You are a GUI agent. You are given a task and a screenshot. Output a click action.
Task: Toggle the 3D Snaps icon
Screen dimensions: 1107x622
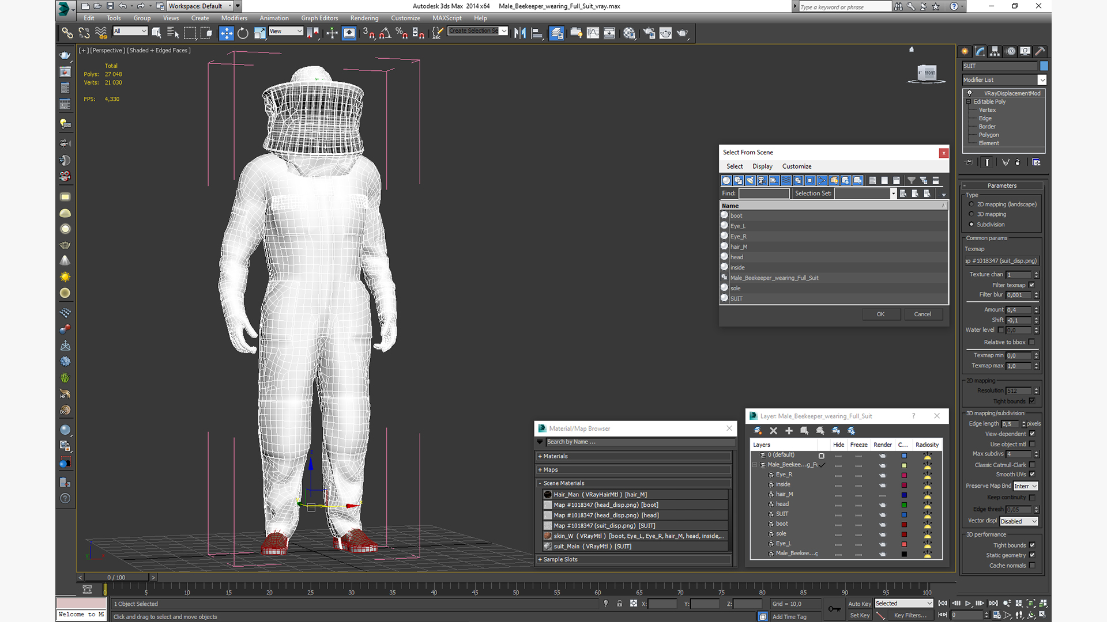(368, 33)
